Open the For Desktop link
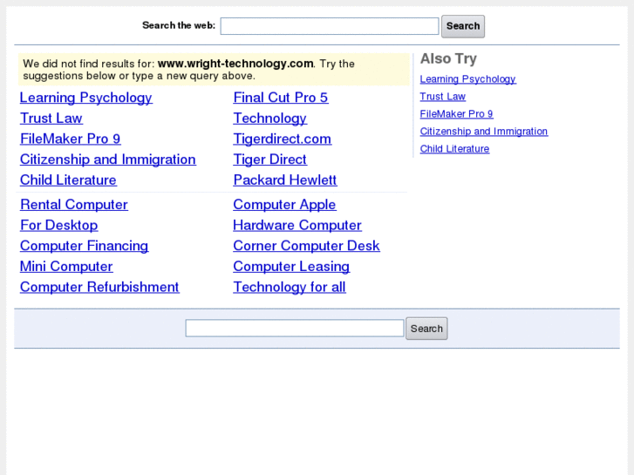Screen dimensions: 634x475 [x=59, y=225]
